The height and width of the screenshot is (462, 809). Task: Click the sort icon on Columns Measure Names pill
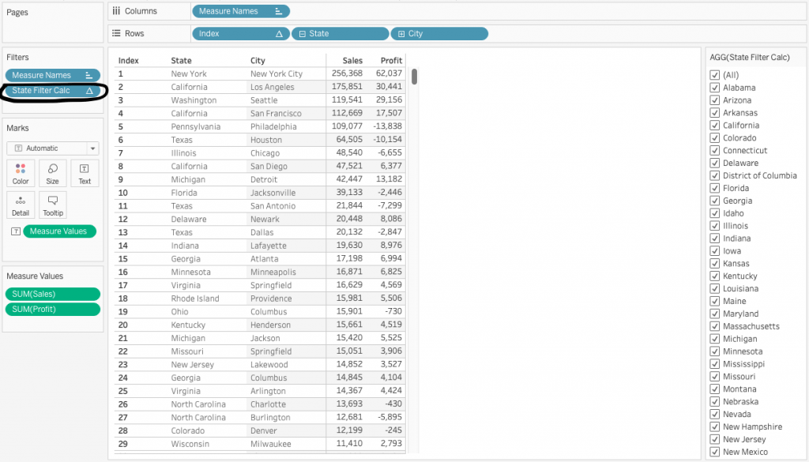point(278,11)
